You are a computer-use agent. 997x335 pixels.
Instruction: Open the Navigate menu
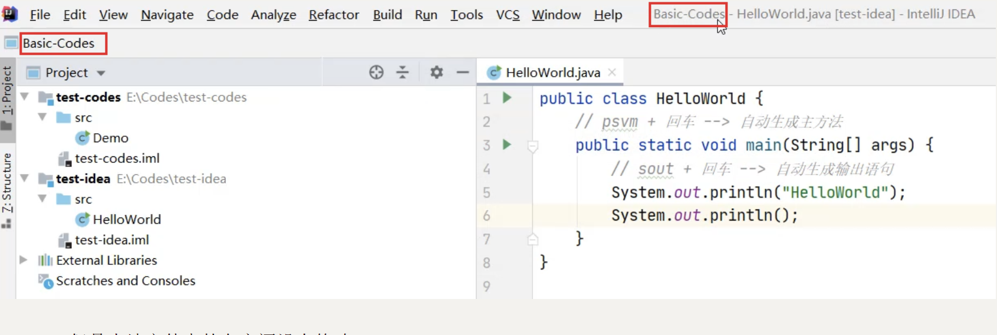point(167,14)
